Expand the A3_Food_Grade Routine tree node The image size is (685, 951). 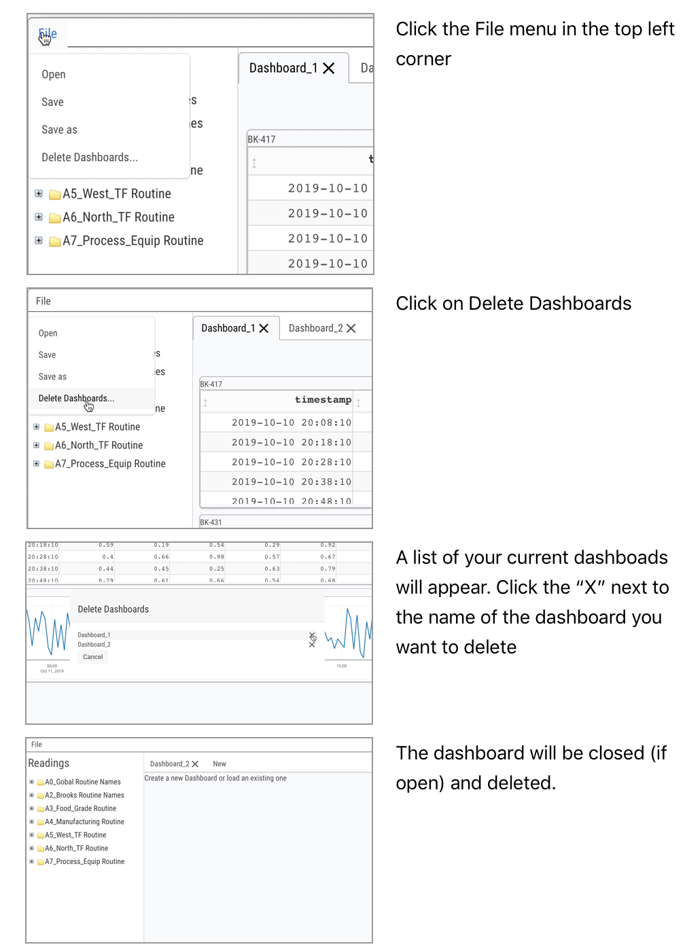[x=31, y=808]
